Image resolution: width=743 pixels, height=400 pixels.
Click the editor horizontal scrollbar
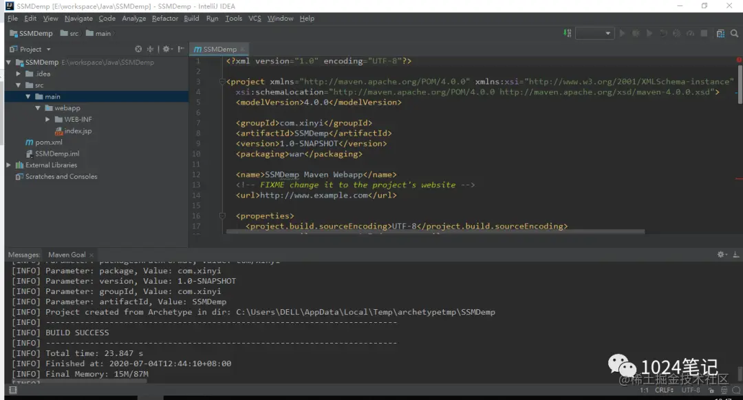(435, 232)
